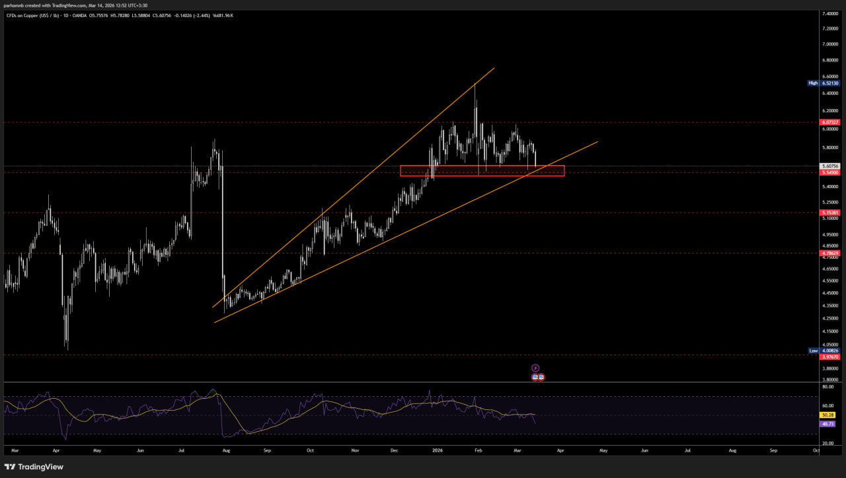The height and width of the screenshot is (478, 846).
Task: Click the CFDs on Copper symbol title
Action: pyautogui.click(x=38, y=15)
